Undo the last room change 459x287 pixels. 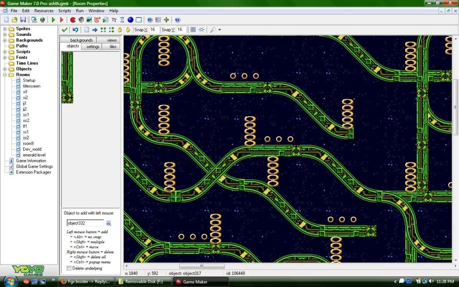[76, 30]
